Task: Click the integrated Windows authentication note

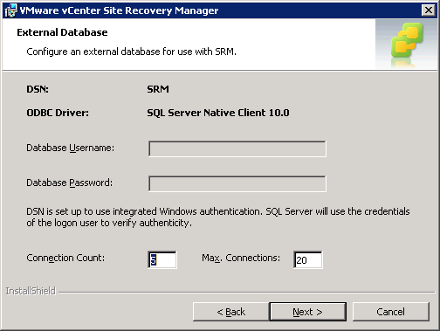Action: 218,217
